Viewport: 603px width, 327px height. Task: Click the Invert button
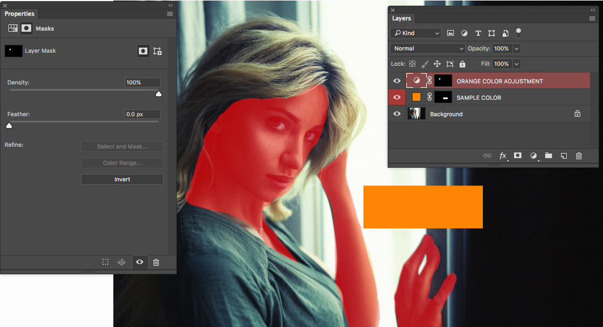[122, 179]
